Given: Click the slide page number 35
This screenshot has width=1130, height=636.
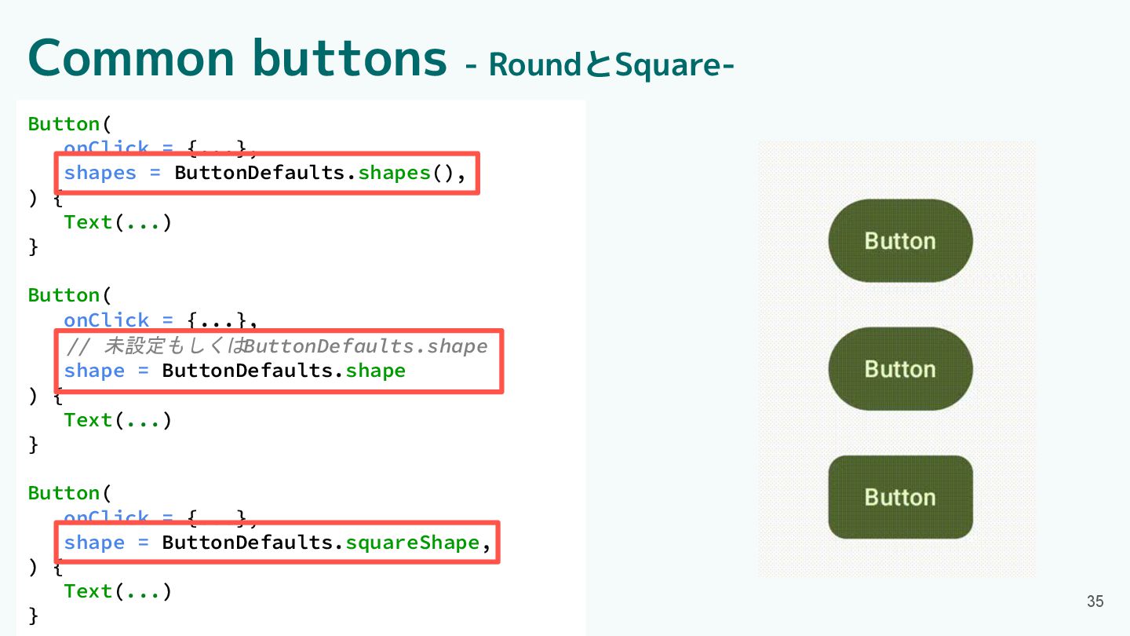Looking at the screenshot, I should click(x=1095, y=601).
